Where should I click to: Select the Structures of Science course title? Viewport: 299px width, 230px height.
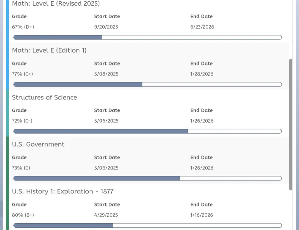[45, 97]
